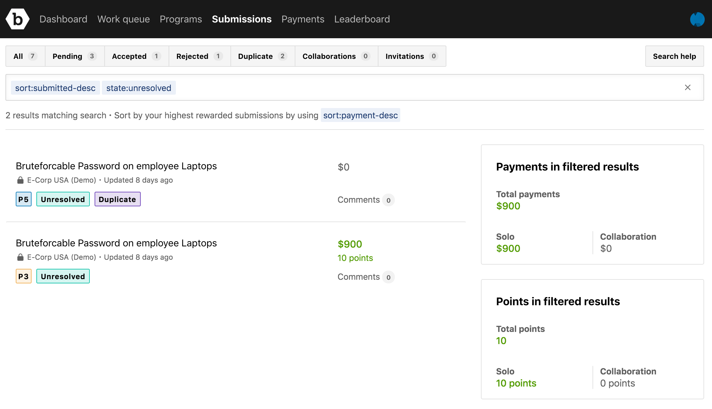Open the Invitations tab
The width and height of the screenshot is (712, 409).
(411, 56)
